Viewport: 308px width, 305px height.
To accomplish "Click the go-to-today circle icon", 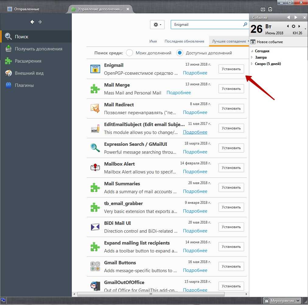I will click(x=294, y=26).
